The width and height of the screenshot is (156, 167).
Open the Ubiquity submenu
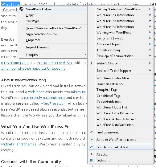52,55
